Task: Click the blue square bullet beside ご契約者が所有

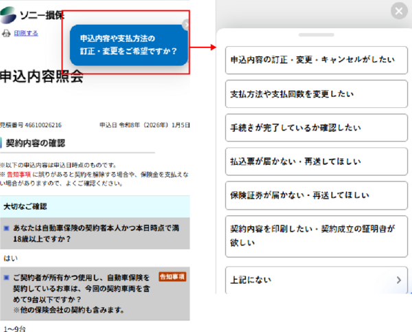Action: coord(7,278)
